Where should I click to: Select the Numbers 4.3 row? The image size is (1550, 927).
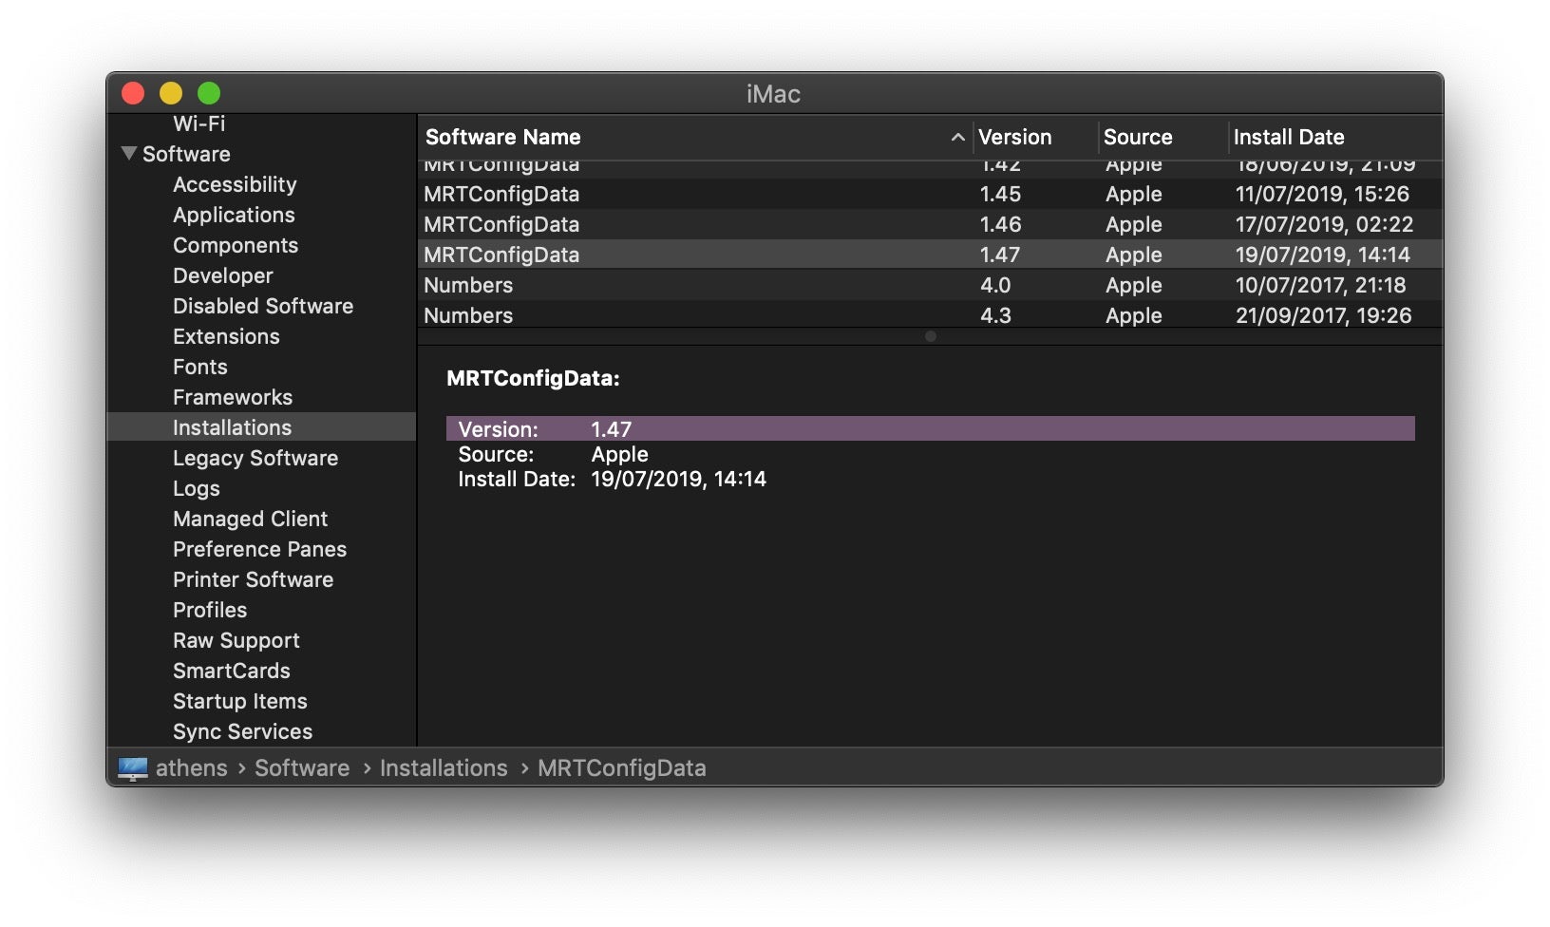[931, 314]
